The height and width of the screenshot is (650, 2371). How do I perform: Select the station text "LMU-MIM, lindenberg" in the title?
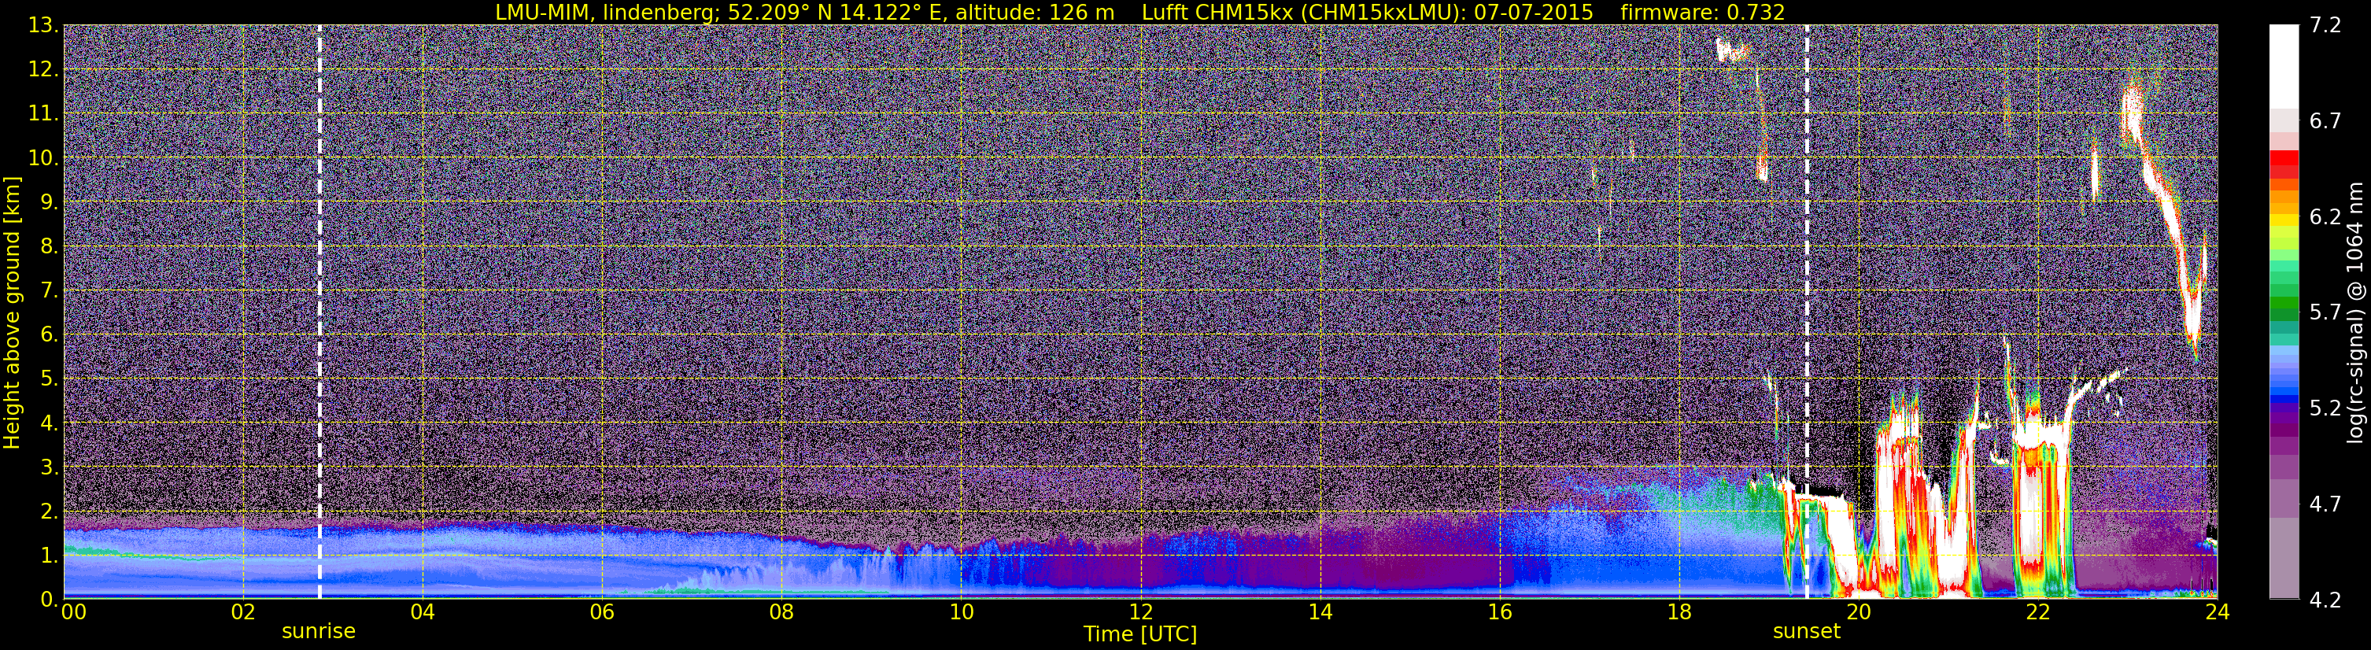click(x=604, y=13)
